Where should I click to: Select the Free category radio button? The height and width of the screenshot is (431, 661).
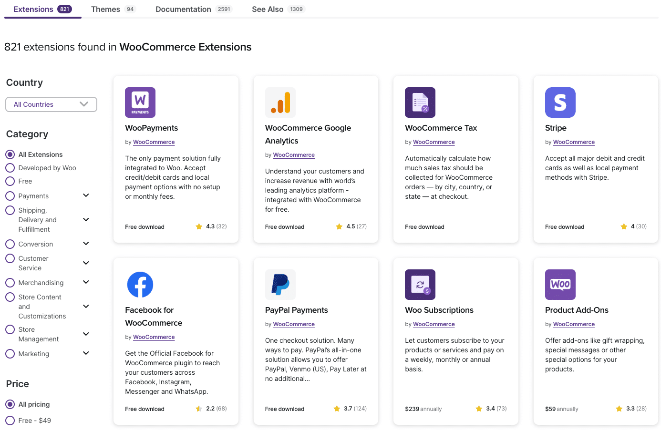(x=10, y=181)
